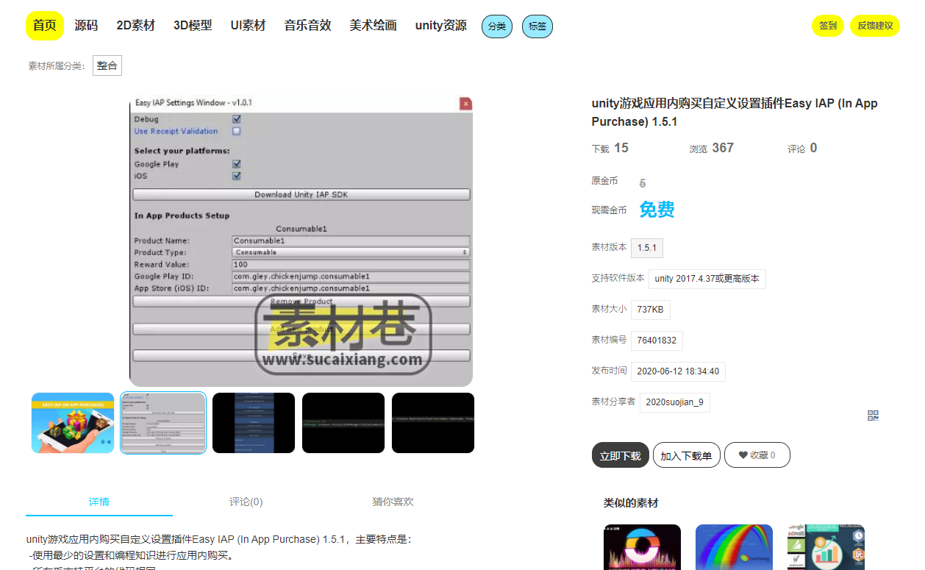Switch to the 评论(0) tab

coord(246,502)
